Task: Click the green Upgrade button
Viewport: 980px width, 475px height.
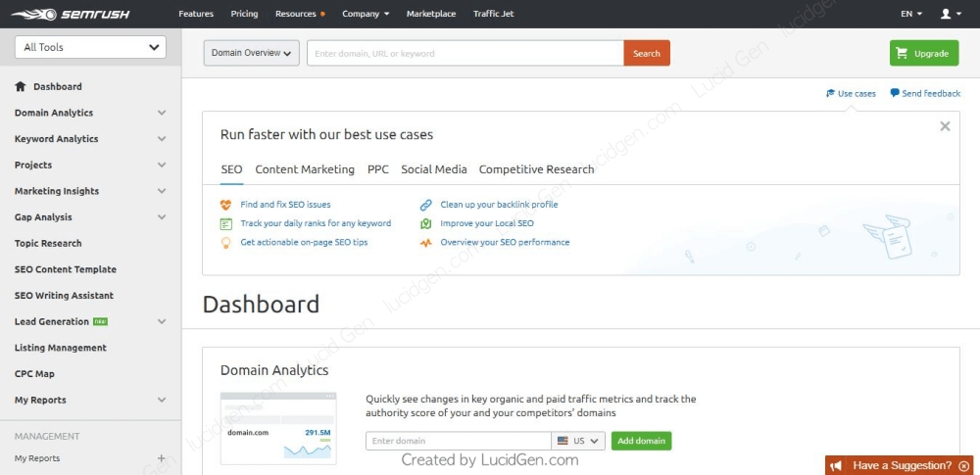Action: pyautogui.click(x=924, y=53)
